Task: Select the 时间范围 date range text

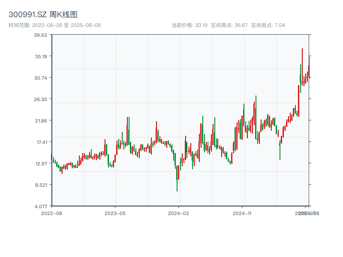Action: click(x=54, y=25)
